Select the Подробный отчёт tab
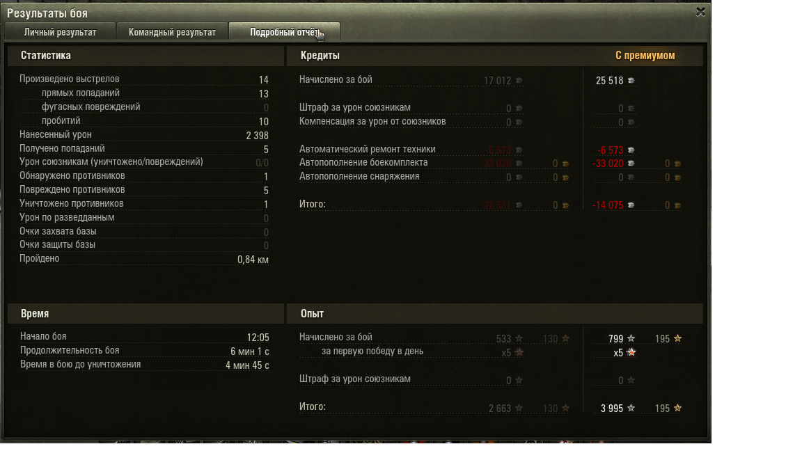 (x=284, y=32)
